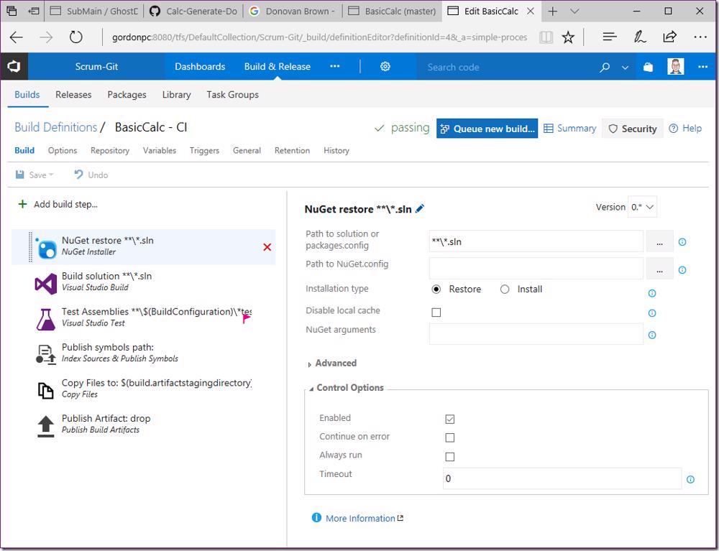Show info for NuGet arguments
The height and width of the screenshot is (551, 719).
[x=652, y=335]
